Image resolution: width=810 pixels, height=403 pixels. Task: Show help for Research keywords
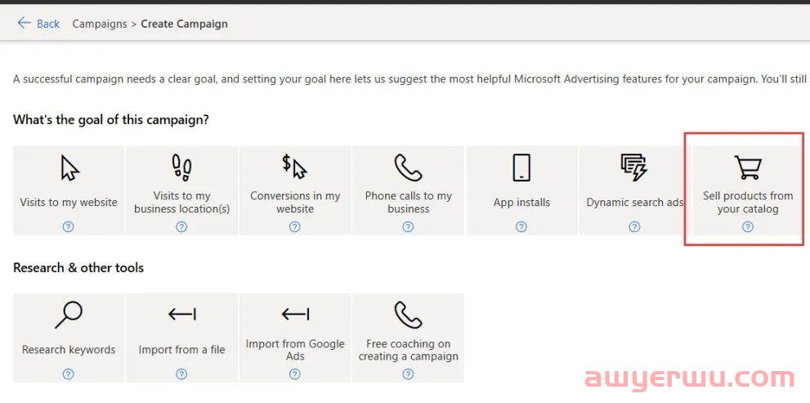pos(69,374)
